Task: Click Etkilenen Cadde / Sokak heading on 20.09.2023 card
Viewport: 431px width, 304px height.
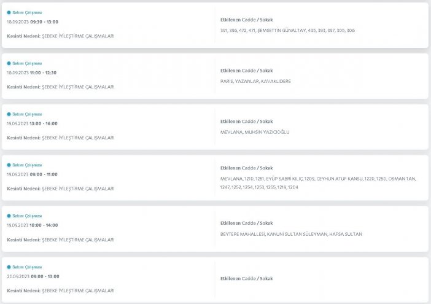Action: pyautogui.click(x=246, y=278)
